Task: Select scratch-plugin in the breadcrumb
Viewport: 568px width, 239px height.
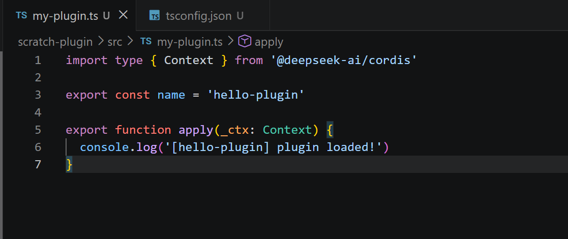Action: 55,42
